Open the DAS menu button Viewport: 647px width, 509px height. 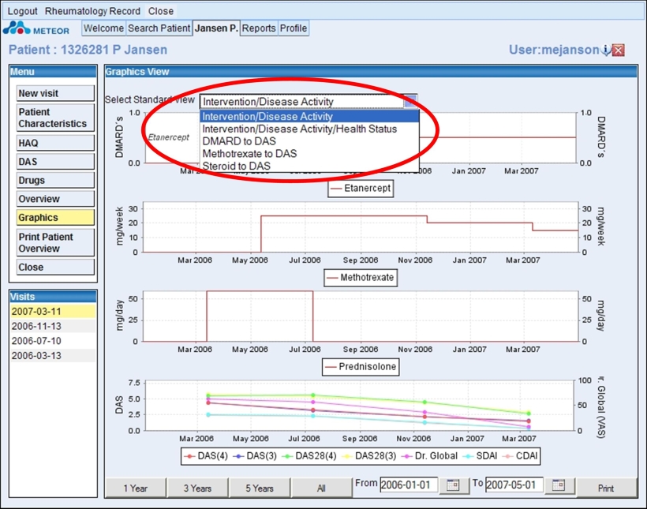pyautogui.click(x=55, y=162)
